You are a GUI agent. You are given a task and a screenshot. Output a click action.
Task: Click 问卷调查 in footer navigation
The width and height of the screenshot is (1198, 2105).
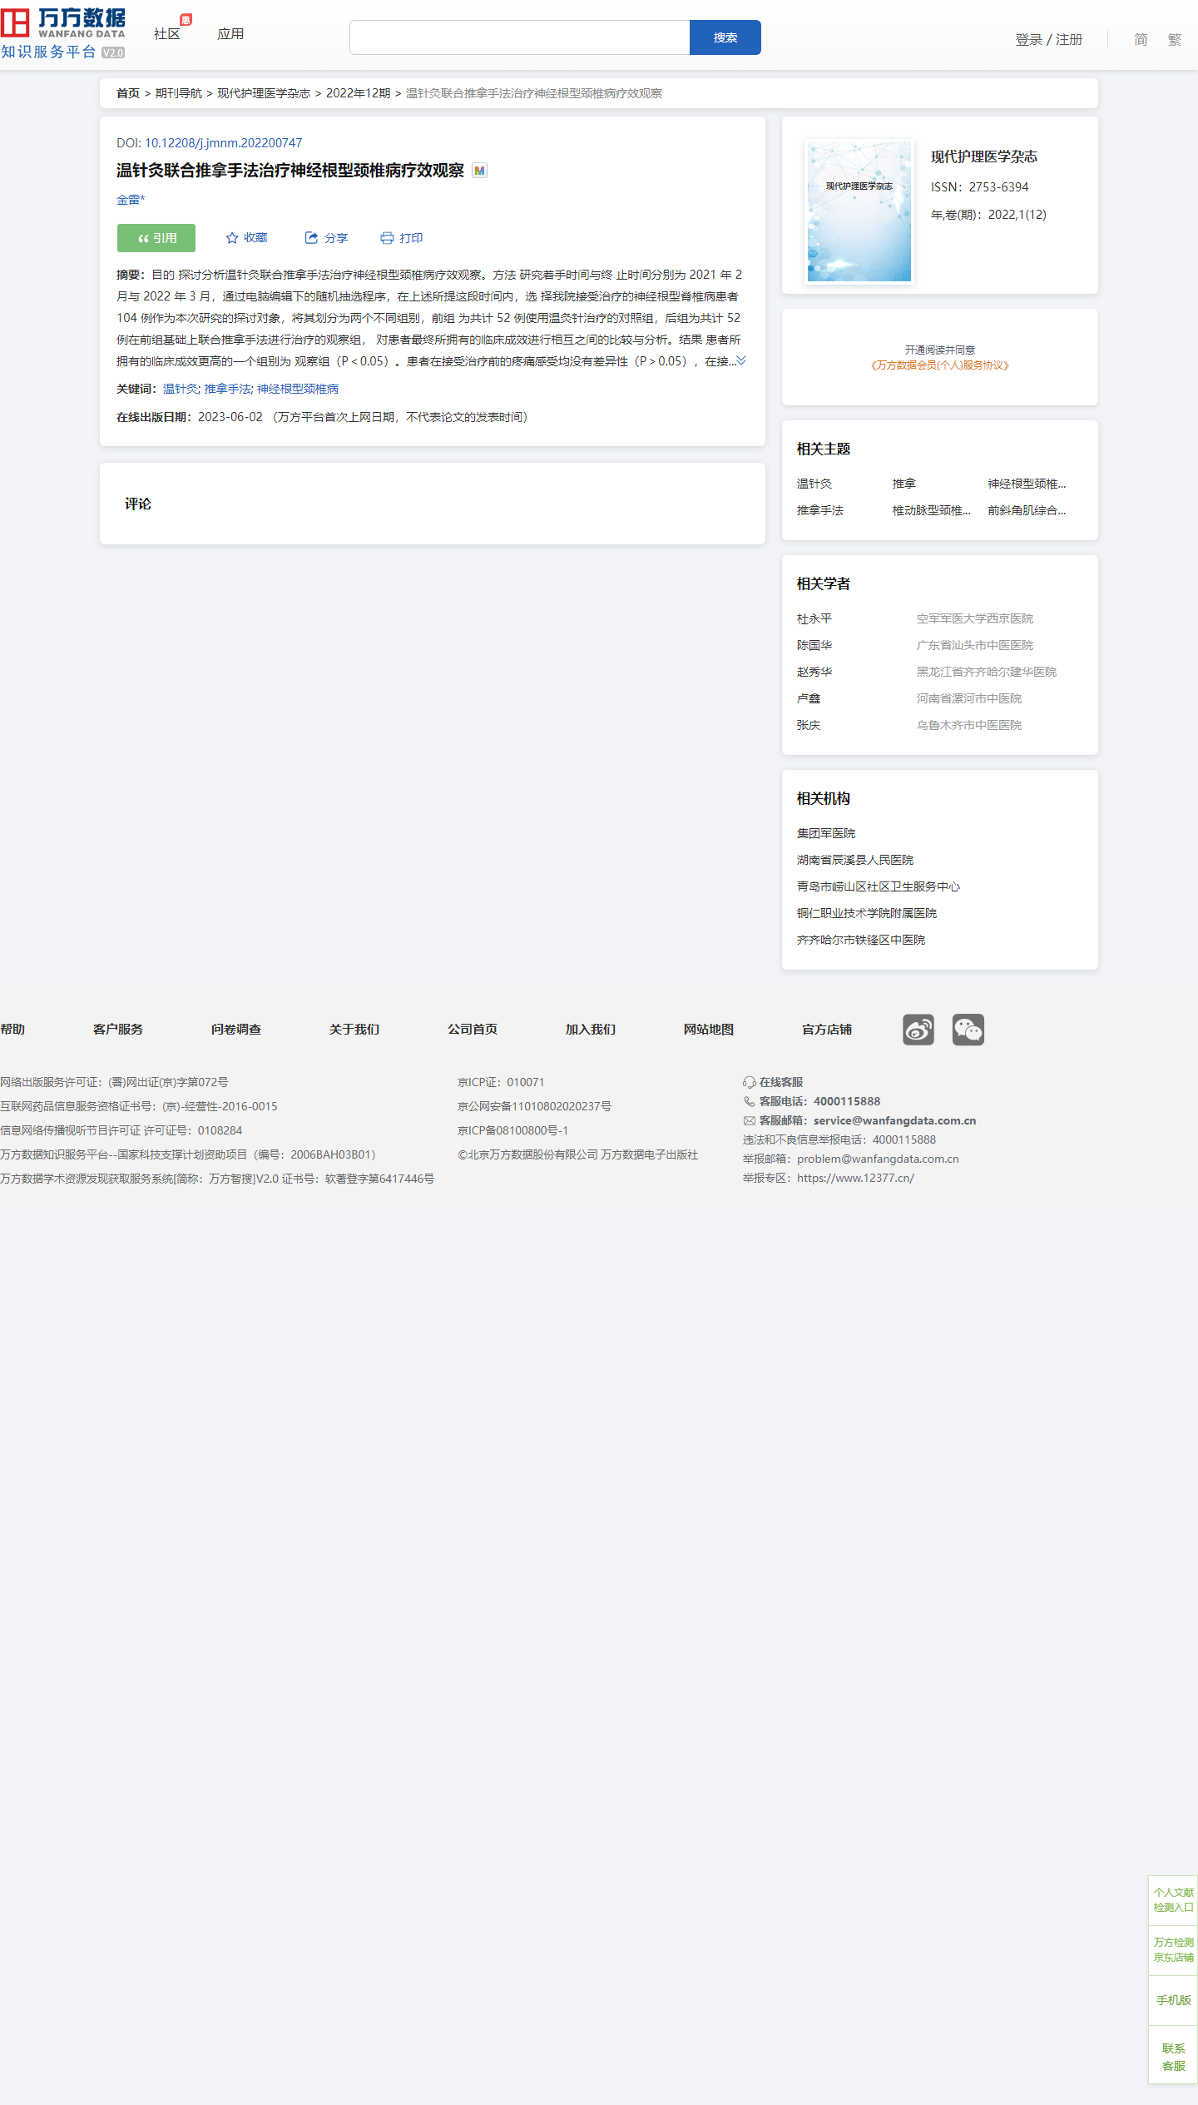[x=236, y=1030]
